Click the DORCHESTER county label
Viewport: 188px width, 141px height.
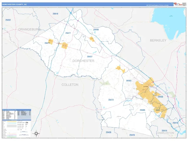coord(83,61)
